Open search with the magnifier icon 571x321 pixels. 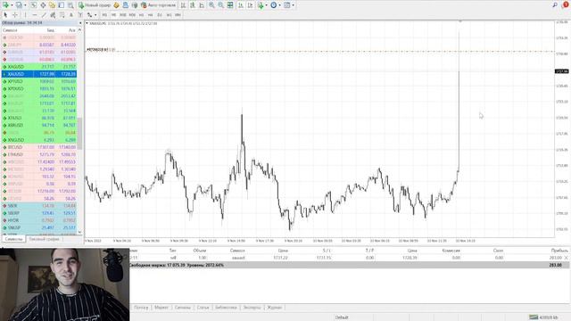coord(555,5)
